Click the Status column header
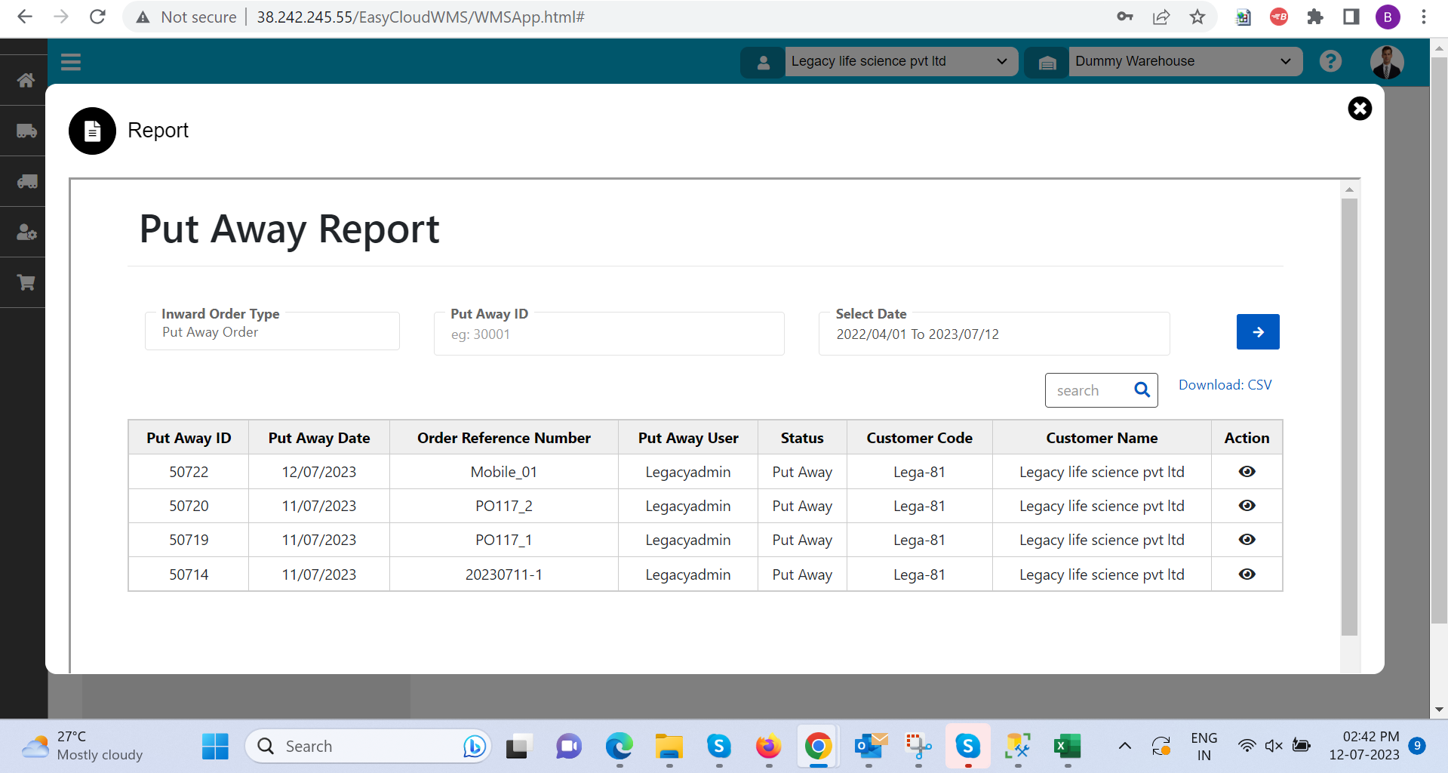1448x773 pixels. click(x=801, y=438)
